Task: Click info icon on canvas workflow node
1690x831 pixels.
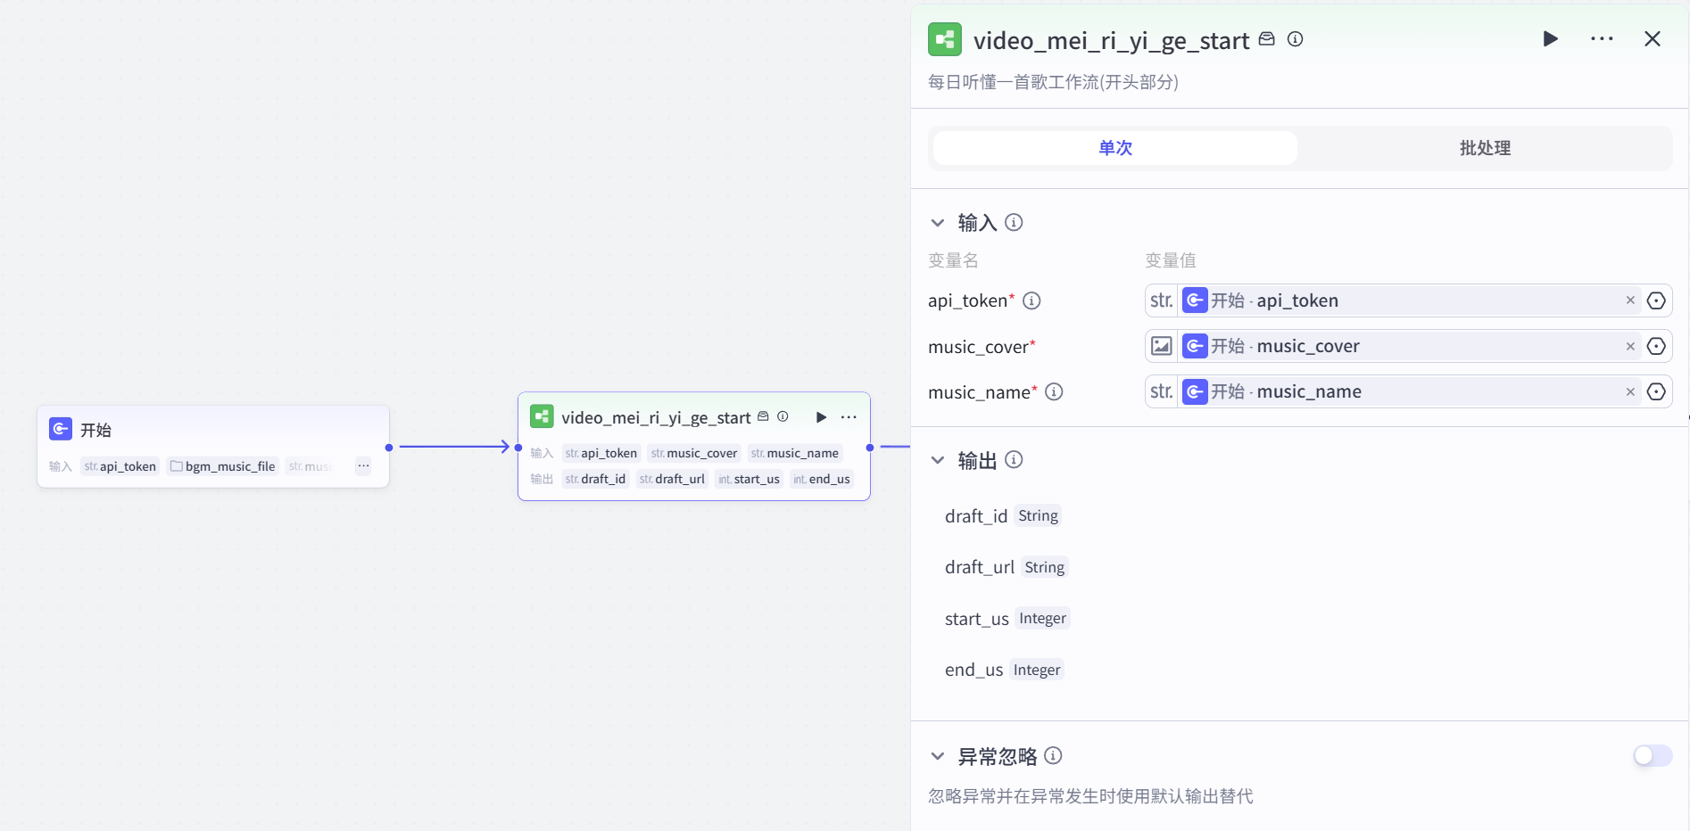Action: pos(783,416)
